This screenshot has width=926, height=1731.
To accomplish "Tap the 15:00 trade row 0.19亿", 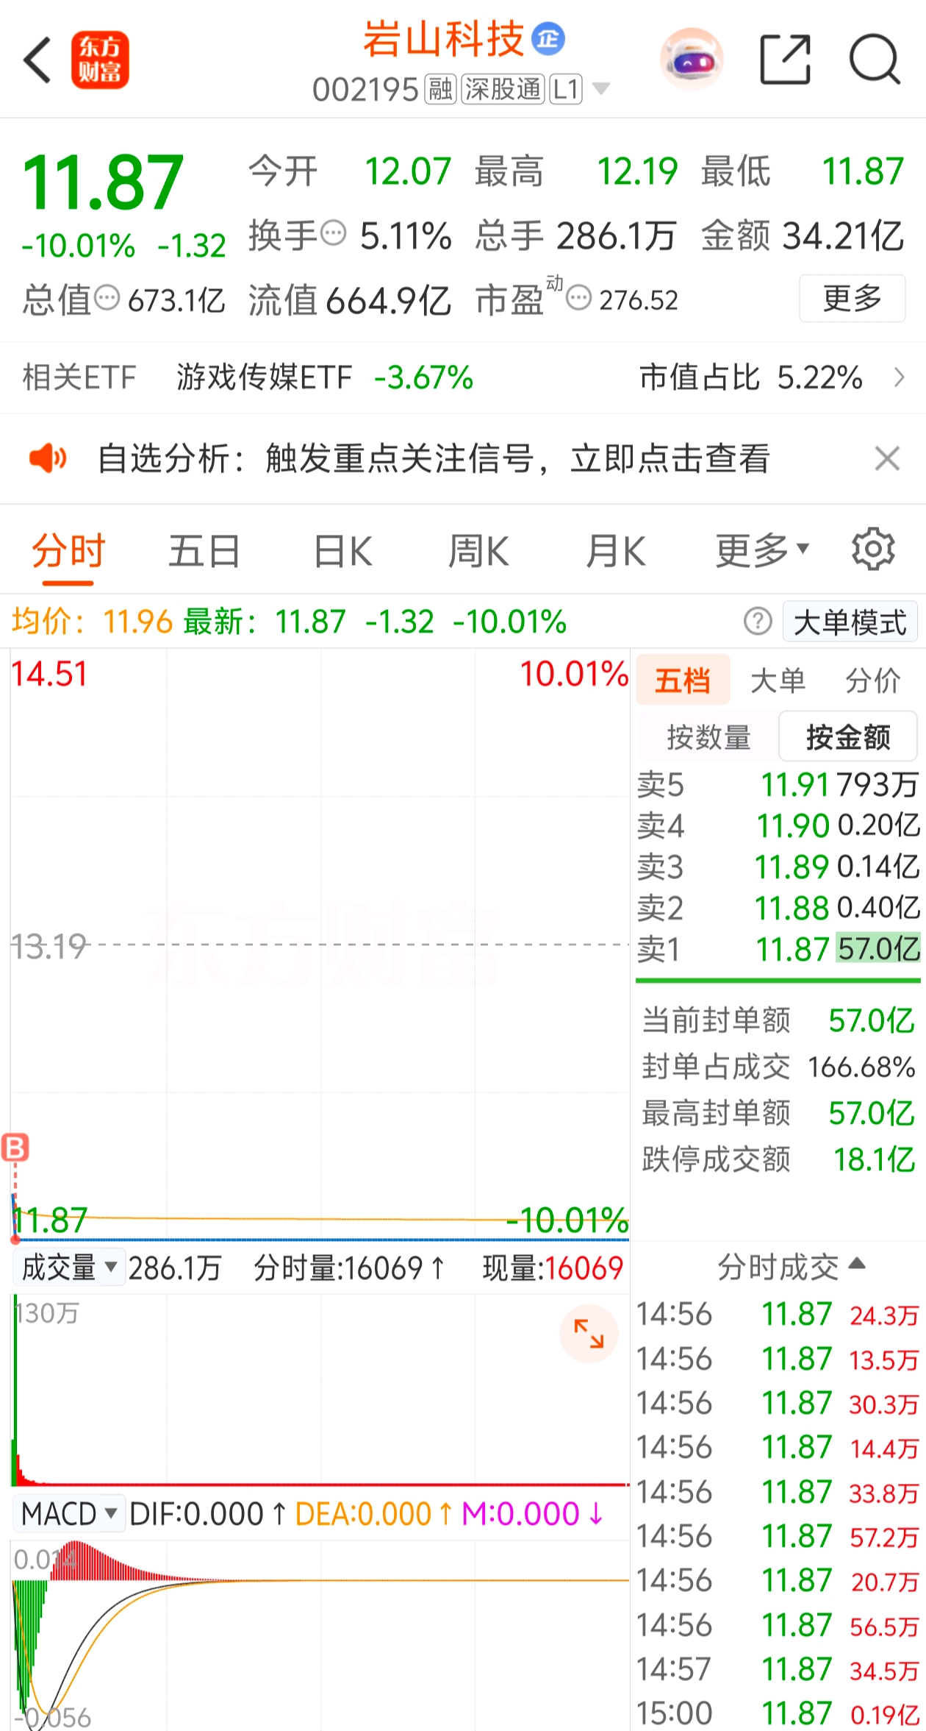I will click(778, 1713).
